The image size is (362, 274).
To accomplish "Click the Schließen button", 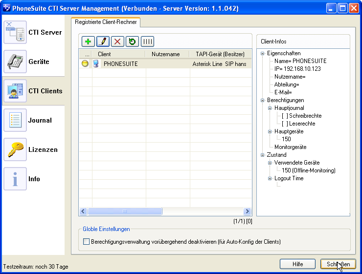I will tap(338, 264).
